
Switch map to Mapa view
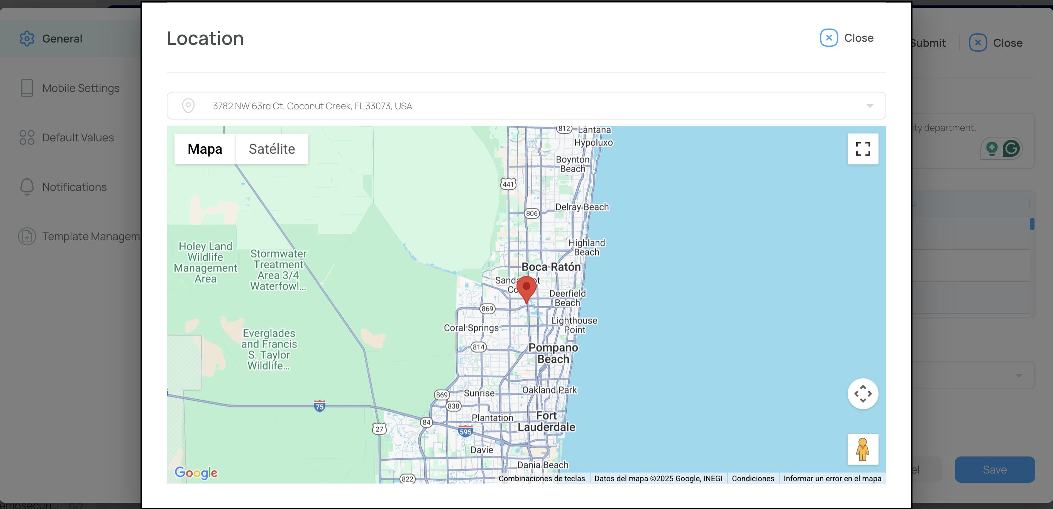pyautogui.click(x=205, y=149)
